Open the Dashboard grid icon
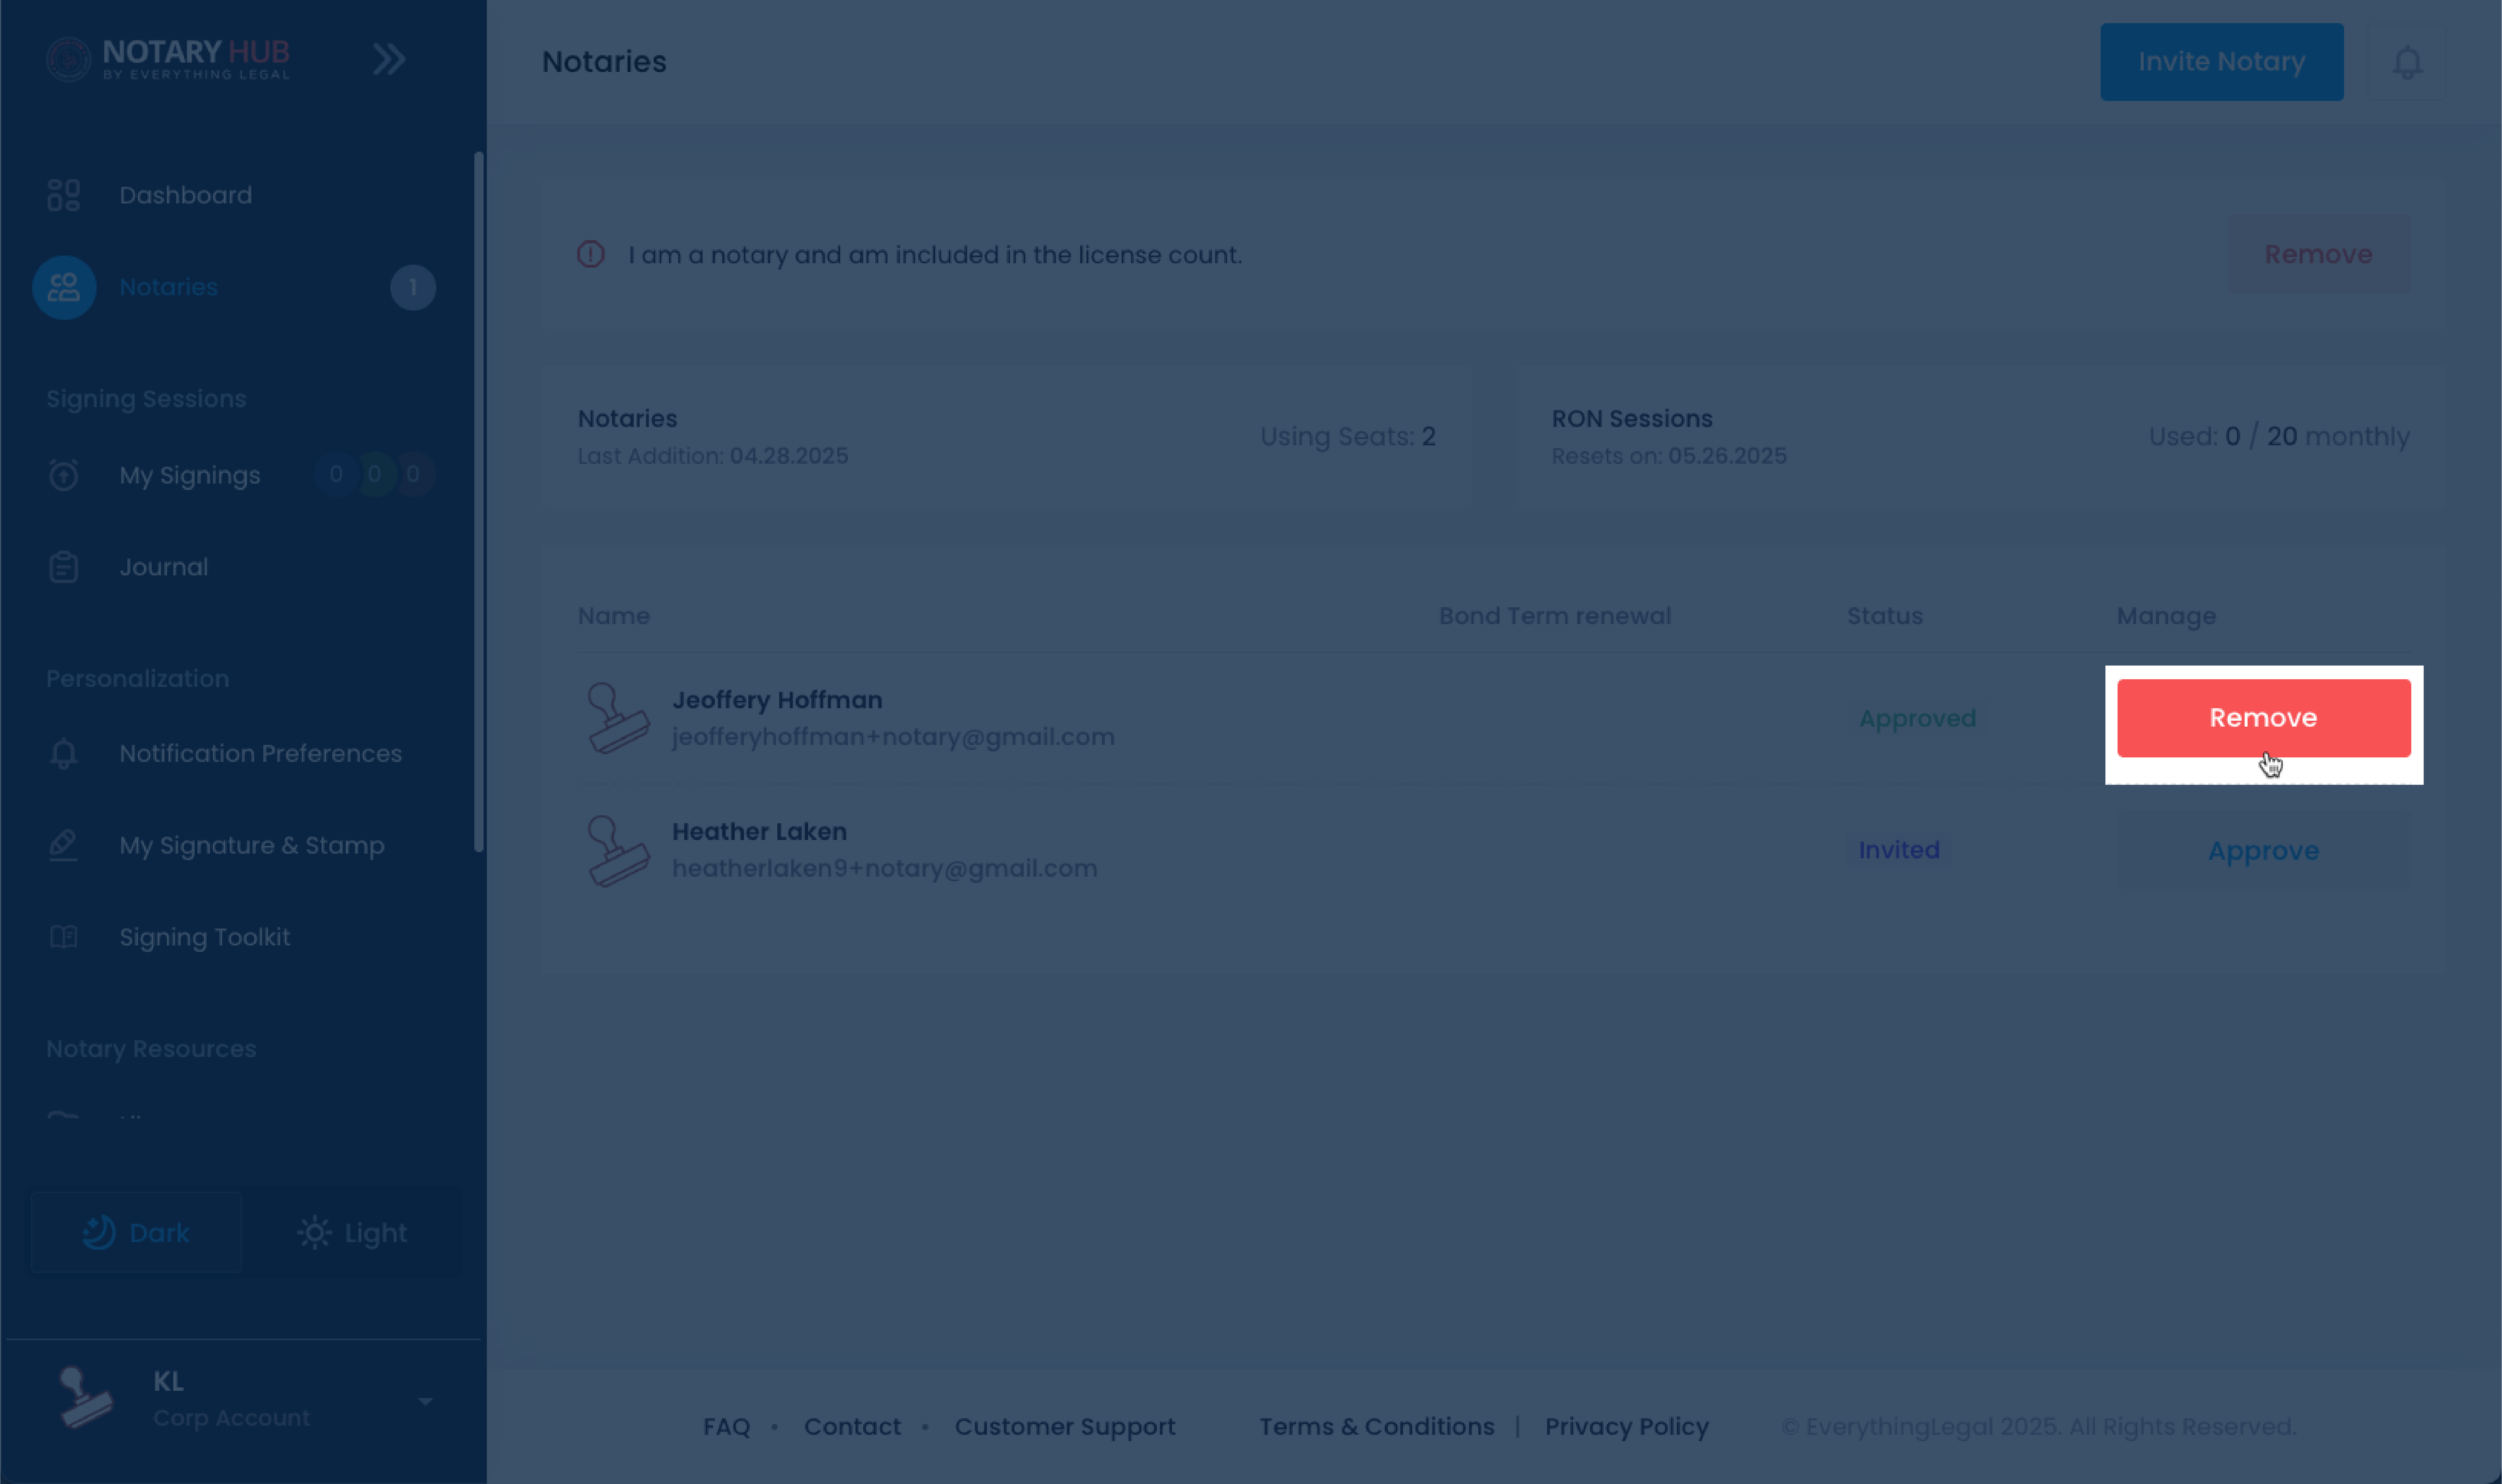The image size is (2502, 1484). pos(64,195)
